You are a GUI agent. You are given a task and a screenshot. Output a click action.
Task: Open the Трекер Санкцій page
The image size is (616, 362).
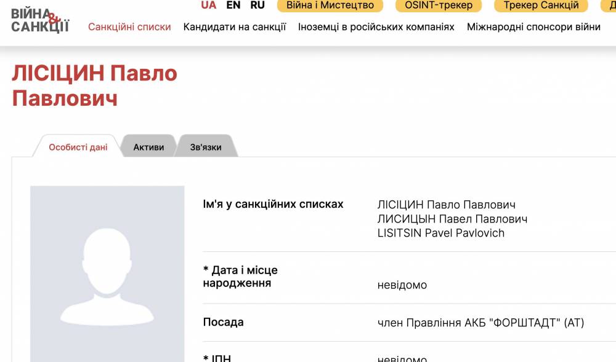coord(541,6)
